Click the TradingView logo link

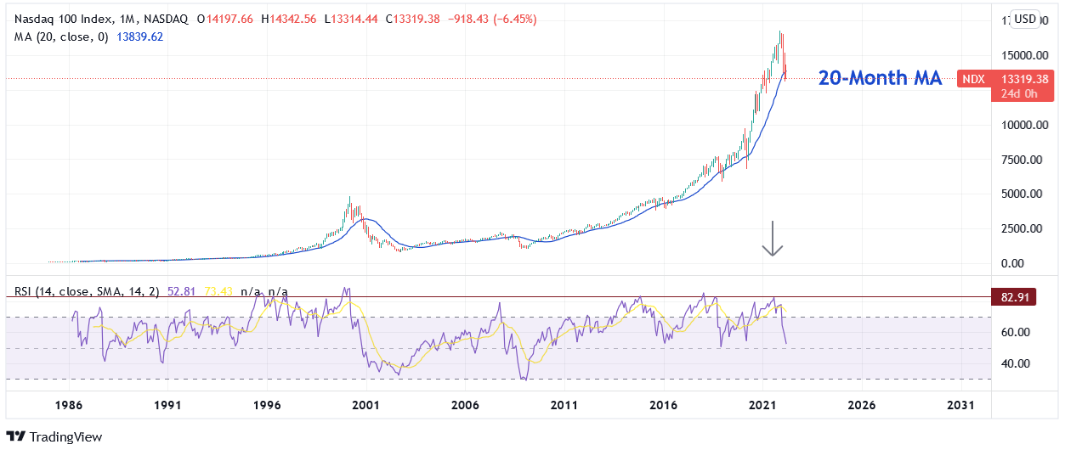[54, 436]
